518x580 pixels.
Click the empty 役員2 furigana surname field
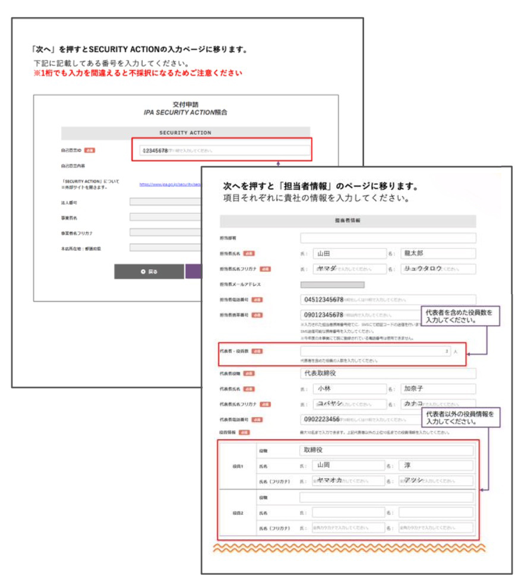click(x=348, y=528)
